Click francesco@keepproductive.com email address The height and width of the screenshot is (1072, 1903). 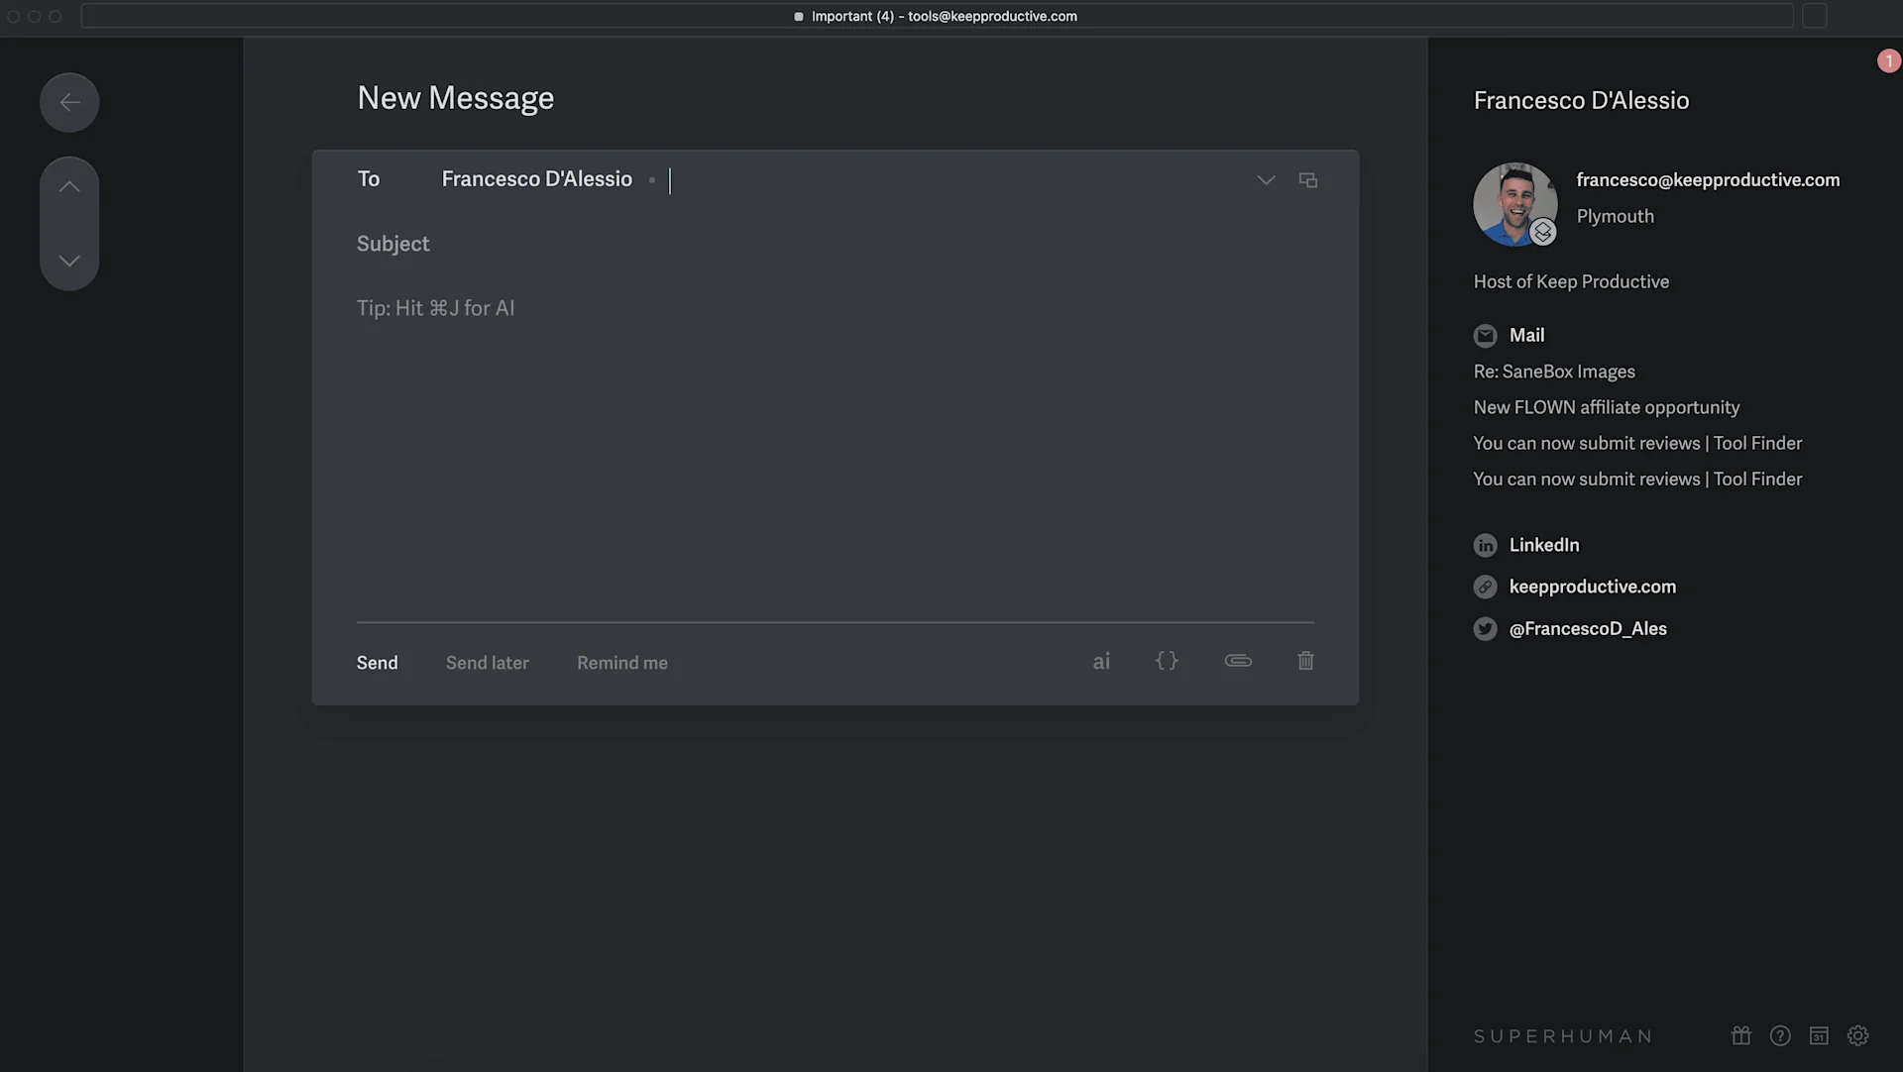pos(1708,180)
